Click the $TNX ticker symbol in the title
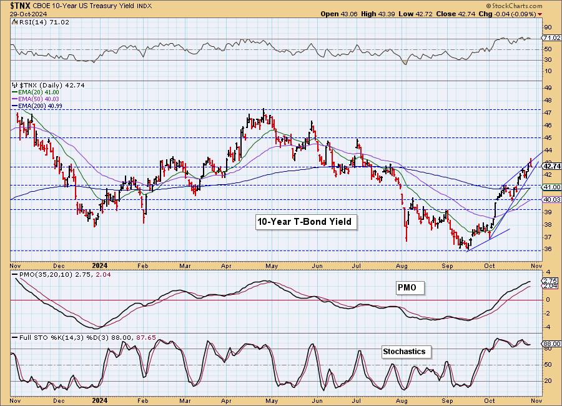The image size is (562, 406). coord(21,6)
